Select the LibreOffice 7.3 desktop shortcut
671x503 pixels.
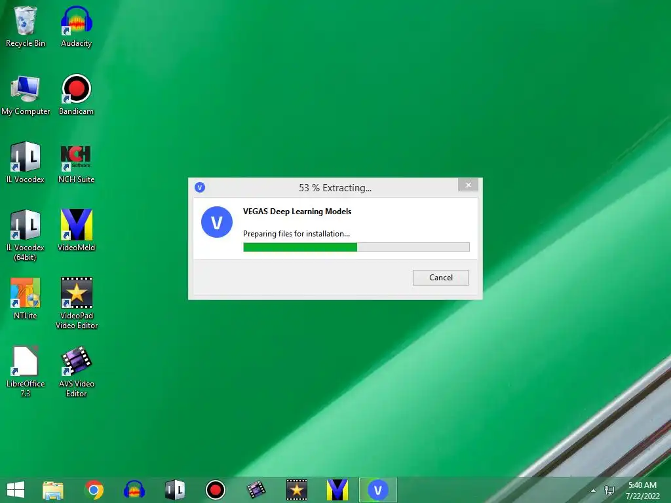pyautogui.click(x=26, y=371)
